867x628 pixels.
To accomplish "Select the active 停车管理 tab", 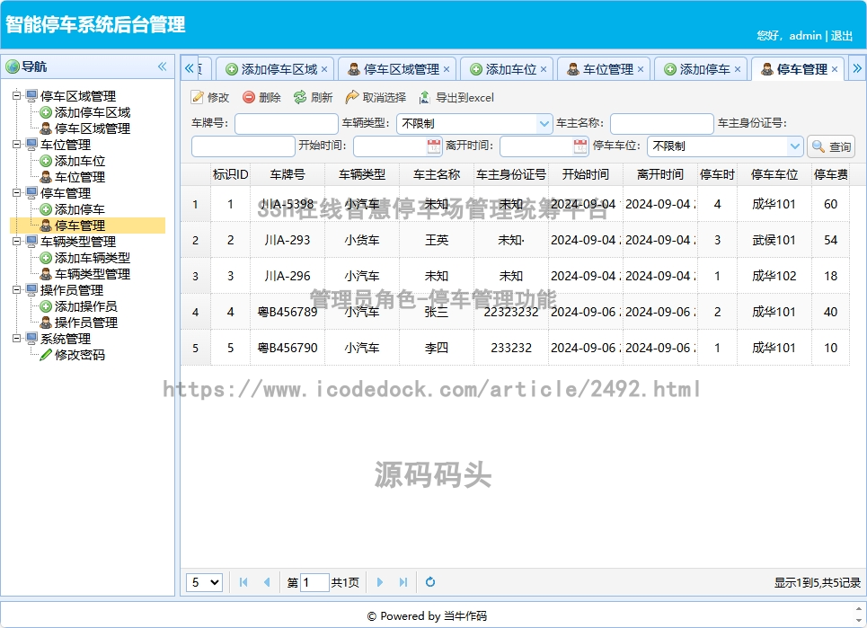I will tap(797, 69).
